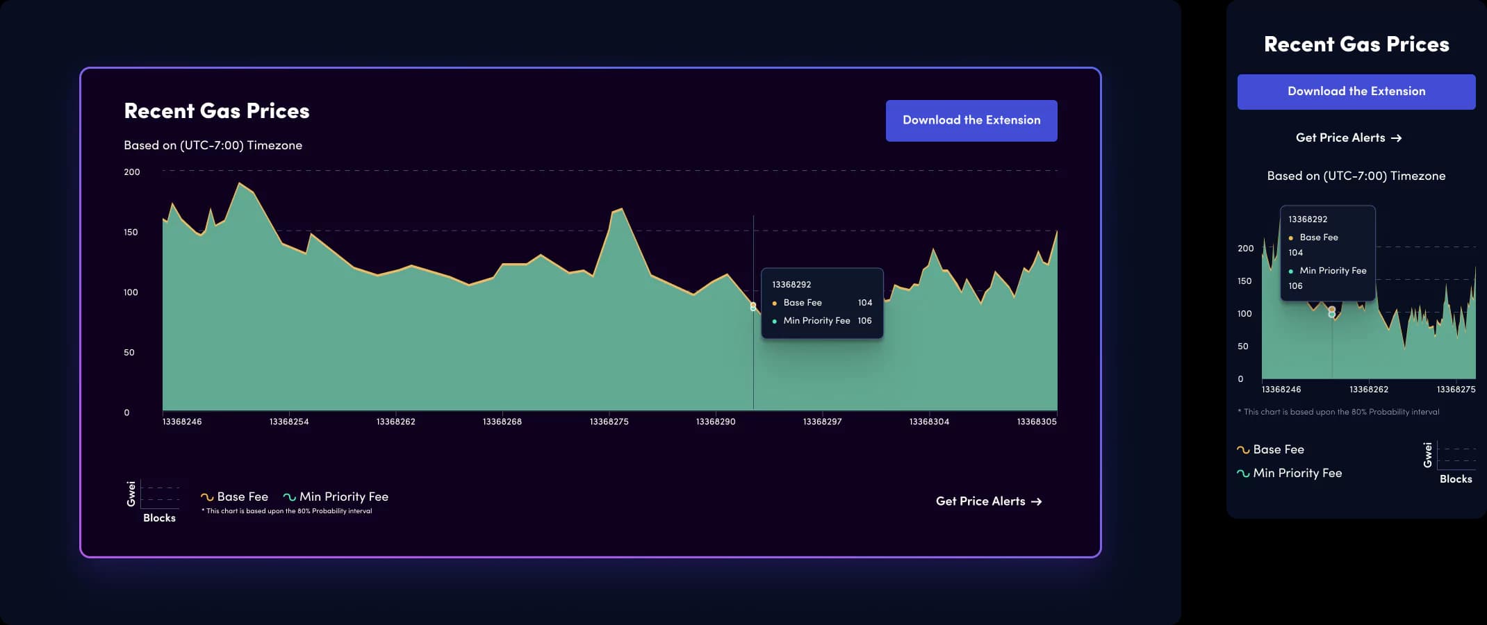Click x-axis label 13368268 on desktop chart
Image resolution: width=1487 pixels, height=625 pixels.
pos(502,422)
